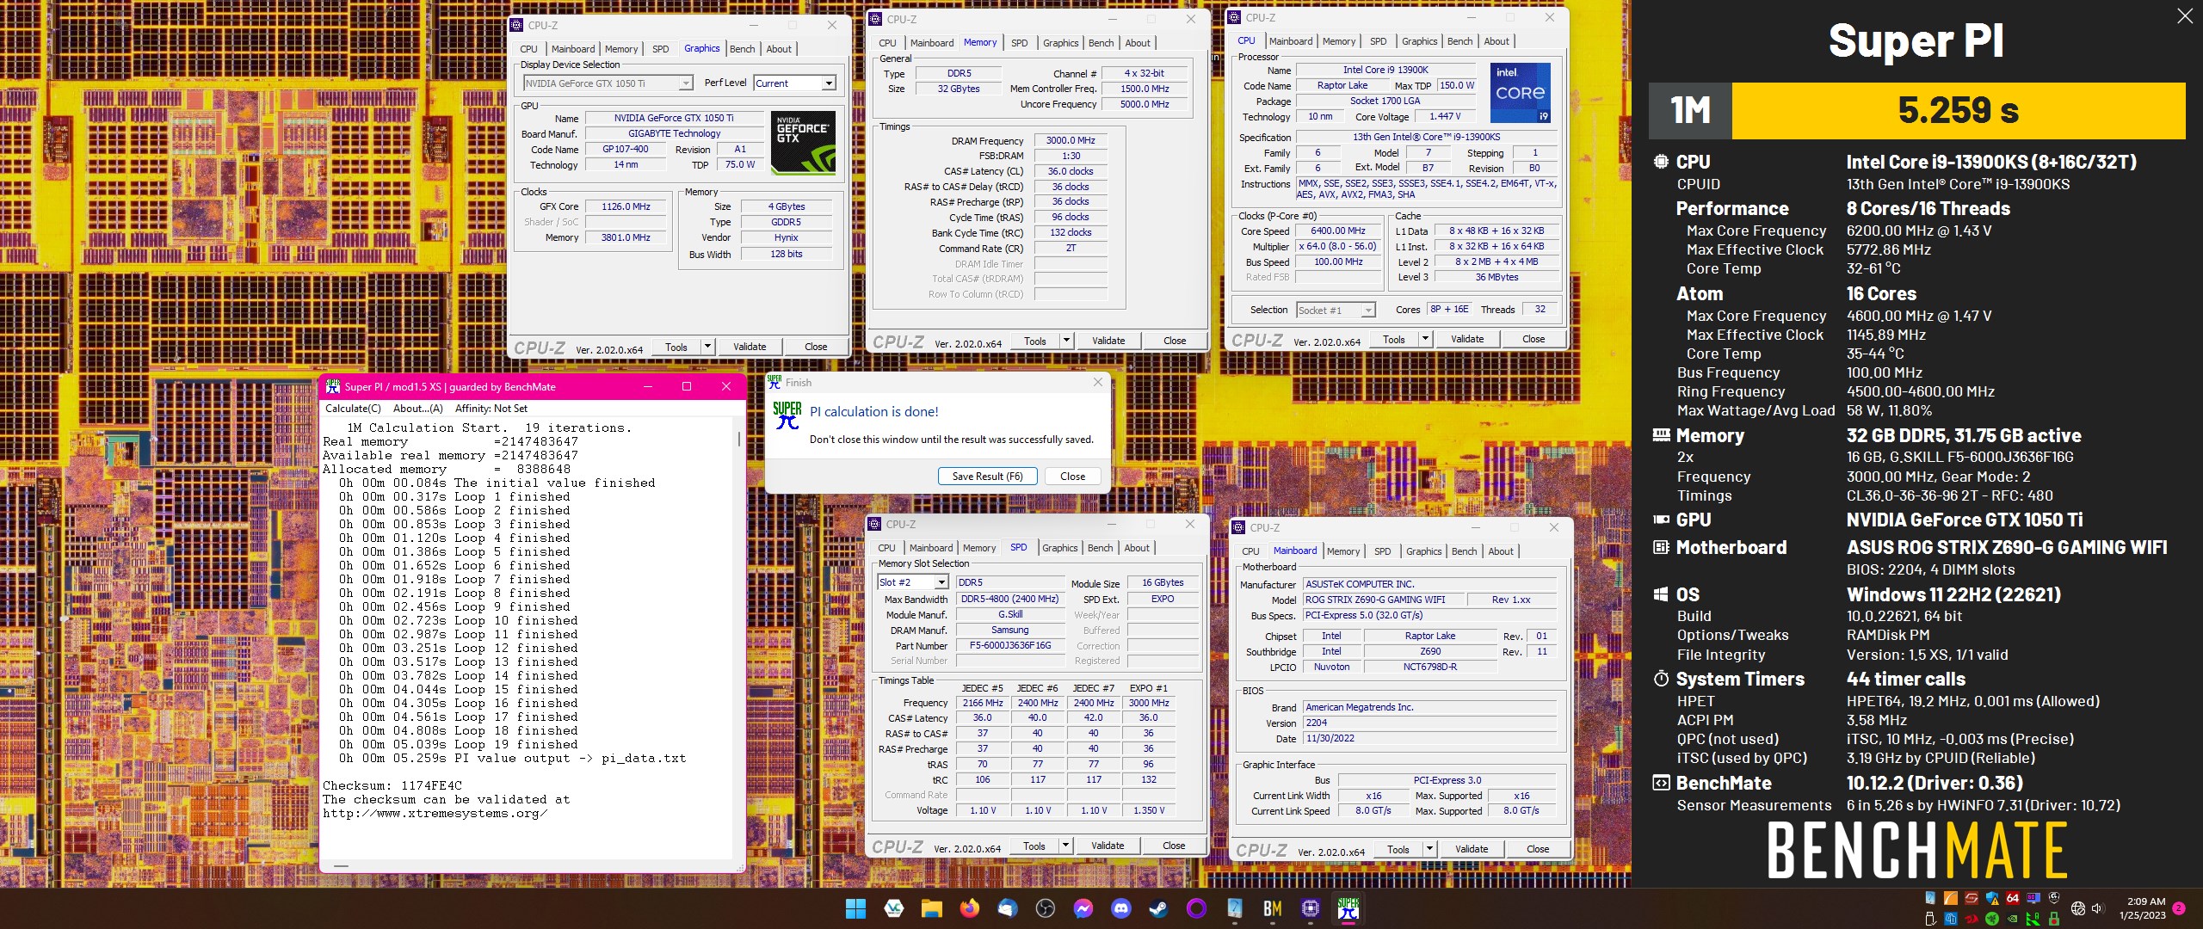Open Discord from the taskbar
This screenshot has width=2203, height=929.
coord(1121,908)
